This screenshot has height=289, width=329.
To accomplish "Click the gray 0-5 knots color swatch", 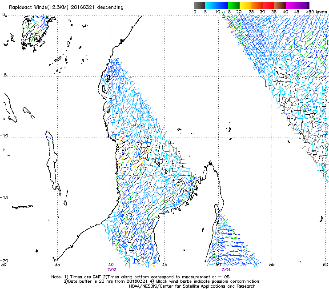I will pos(199,5).
